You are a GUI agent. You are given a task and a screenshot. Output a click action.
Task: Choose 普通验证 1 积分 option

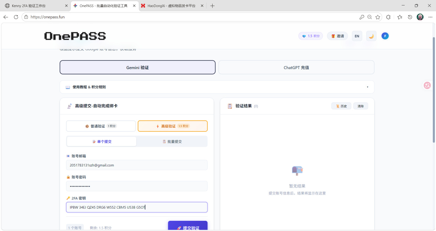pos(101,126)
